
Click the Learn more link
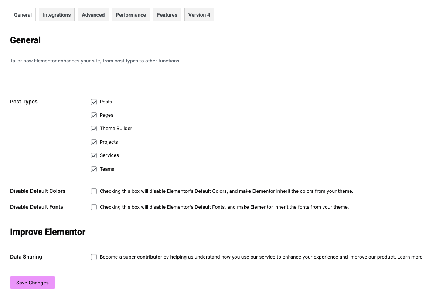pos(410,257)
